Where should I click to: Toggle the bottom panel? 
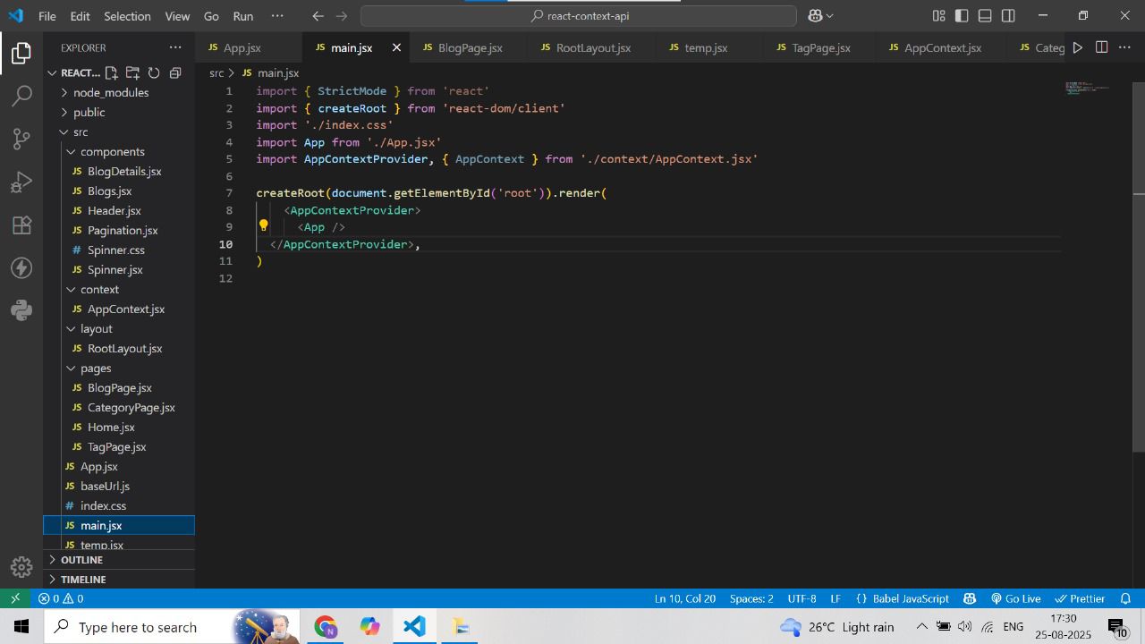pyautogui.click(x=985, y=16)
